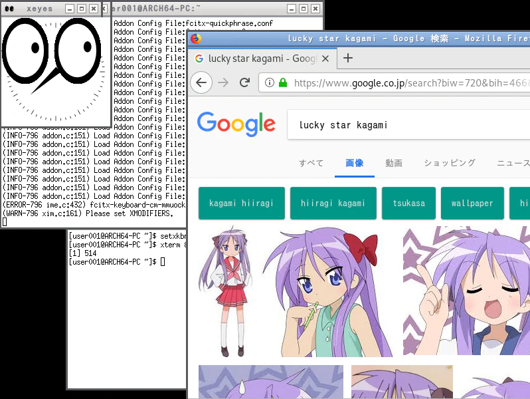Filter by kagami hiiragi chip
The width and height of the screenshot is (530, 399).
[241, 203]
